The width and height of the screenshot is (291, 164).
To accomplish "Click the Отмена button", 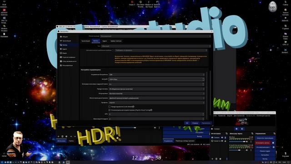I will (195, 123).
